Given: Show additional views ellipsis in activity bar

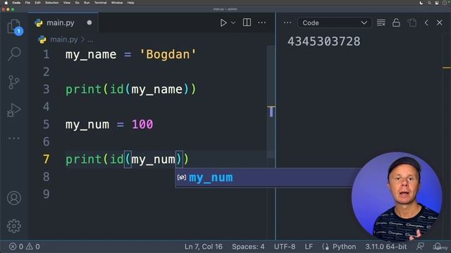Looking at the screenshot, I should click(x=14, y=138).
